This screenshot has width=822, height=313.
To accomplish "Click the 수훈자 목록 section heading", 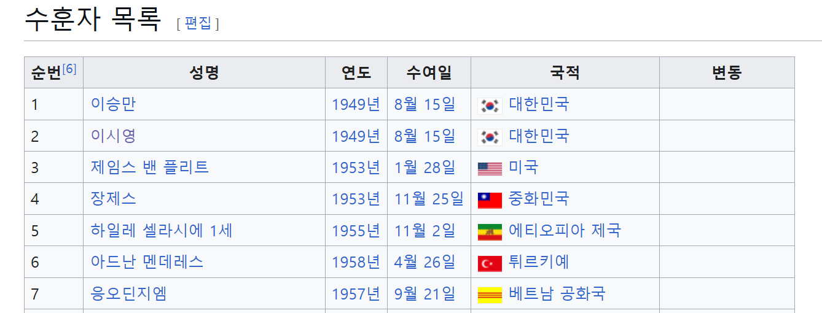I will click(93, 20).
